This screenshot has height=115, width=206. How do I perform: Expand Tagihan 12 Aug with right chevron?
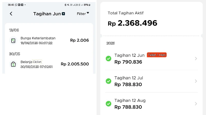point(196,104)
